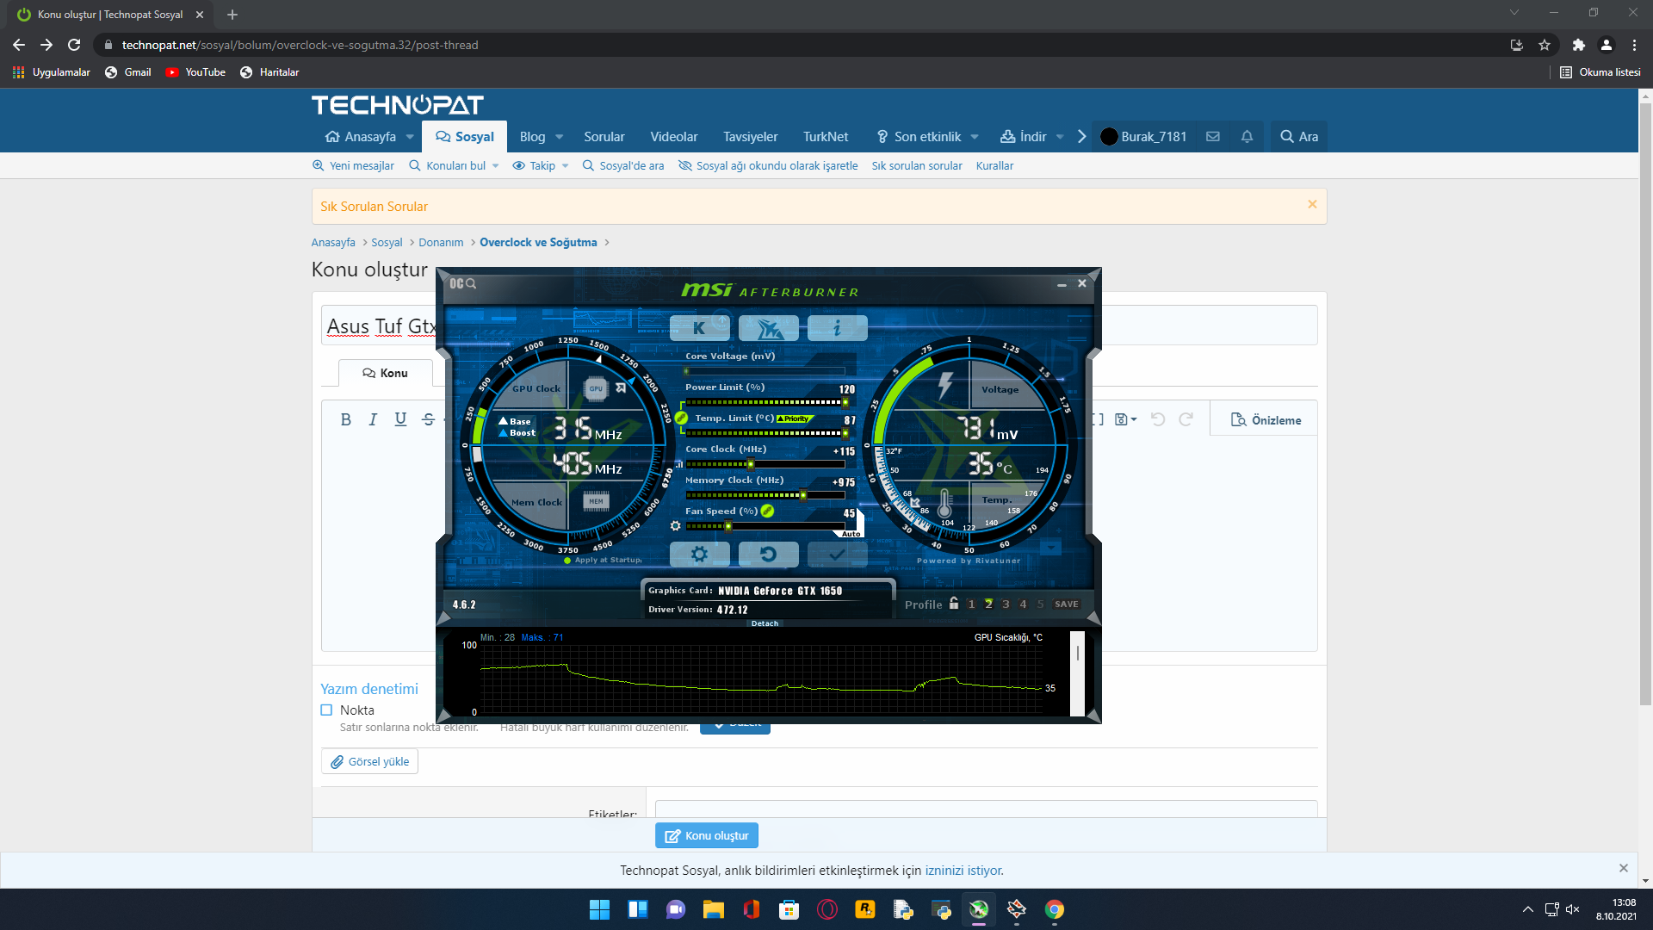Open the Sorular navigation tab
1653x930 pixels.
604,137
